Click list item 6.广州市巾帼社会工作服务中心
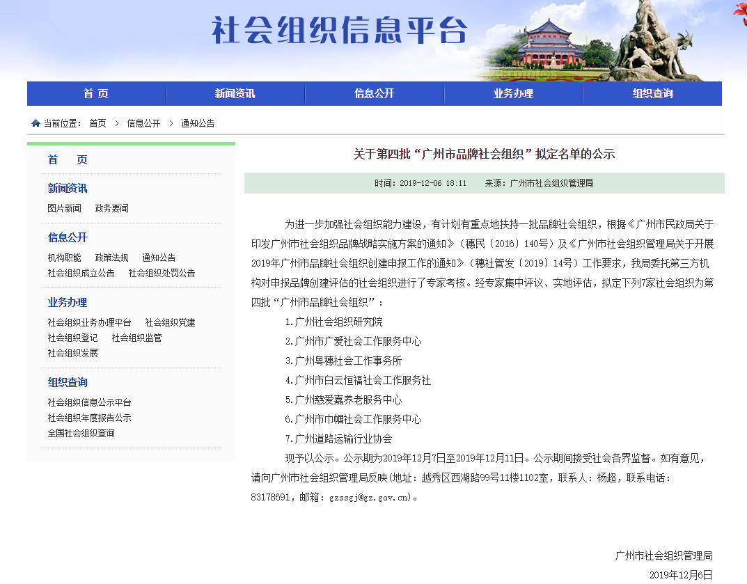 click(354, 420)
